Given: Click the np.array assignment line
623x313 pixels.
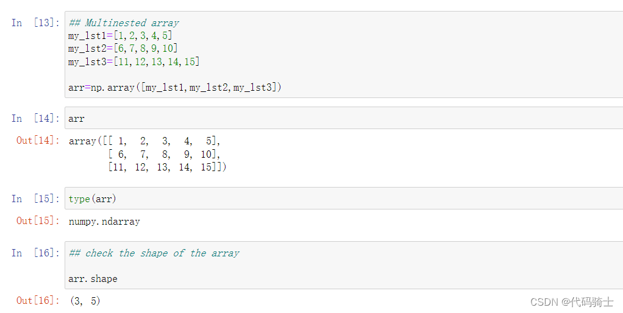Looking at the screenshot, I should click(x=175, y=87).
